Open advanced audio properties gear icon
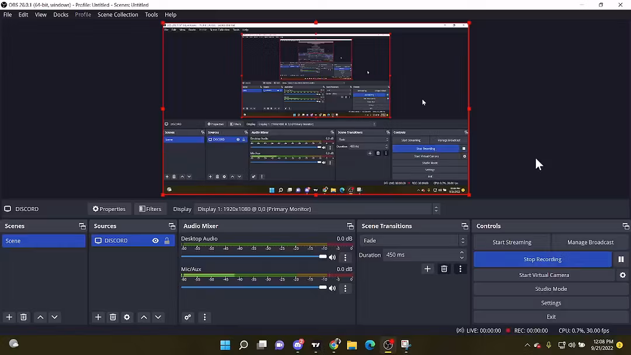Screen dimensions: 631x355 point(188,317)
